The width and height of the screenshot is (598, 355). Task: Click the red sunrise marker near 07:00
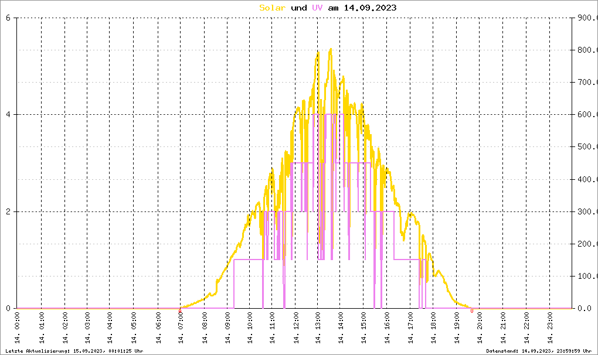pos(180,311)
